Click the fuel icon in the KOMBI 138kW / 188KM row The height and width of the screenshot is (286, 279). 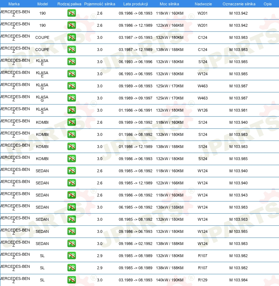[71, 147]
